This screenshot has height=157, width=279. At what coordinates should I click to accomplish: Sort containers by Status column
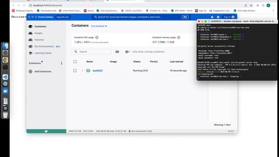(x=137, y=61)
